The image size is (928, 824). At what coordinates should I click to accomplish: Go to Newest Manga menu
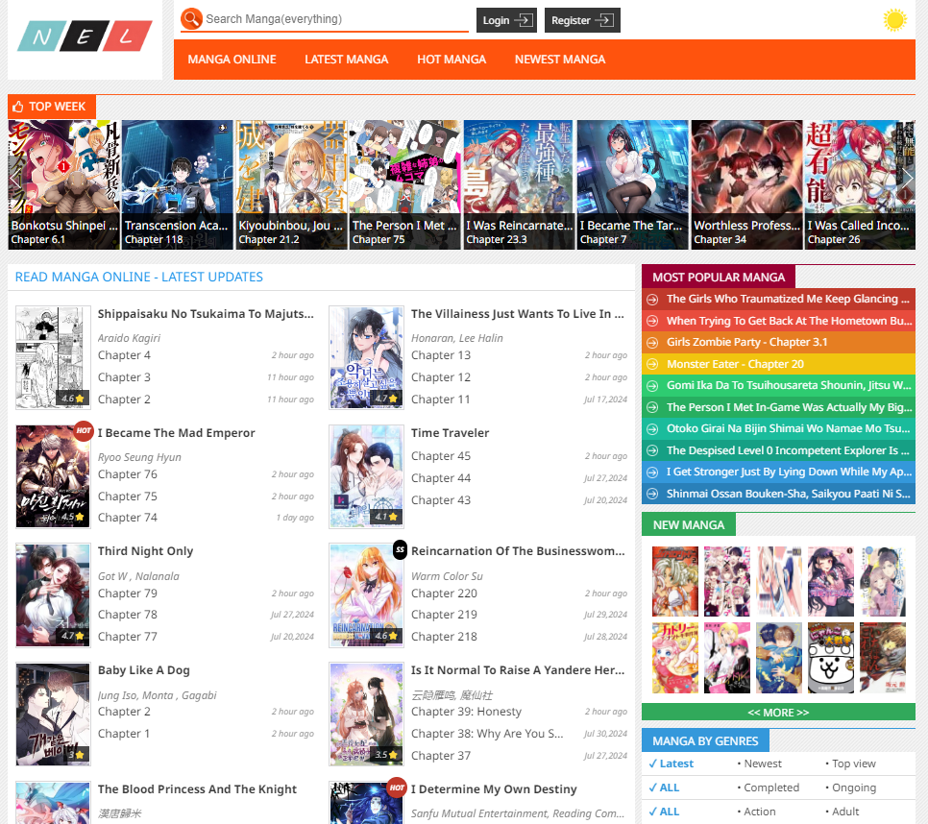(x=560, y=60)
